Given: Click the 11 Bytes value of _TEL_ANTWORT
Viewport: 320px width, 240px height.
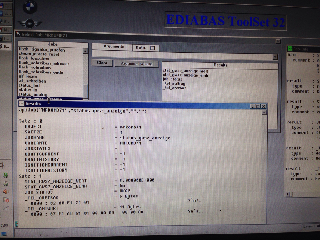Looking at the screenshot, I should coord(130,207).
